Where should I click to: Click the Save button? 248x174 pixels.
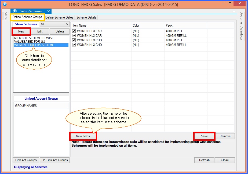pos(204,136)
